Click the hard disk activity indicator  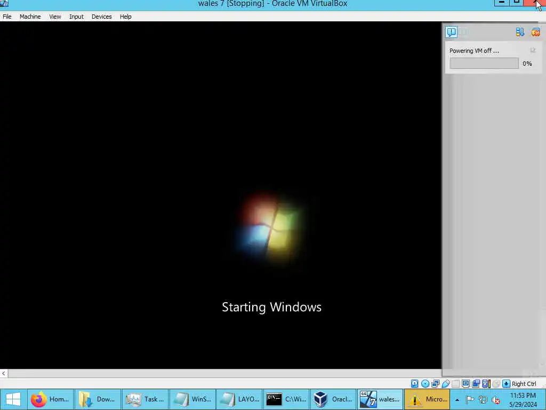[x=414, y=383]
